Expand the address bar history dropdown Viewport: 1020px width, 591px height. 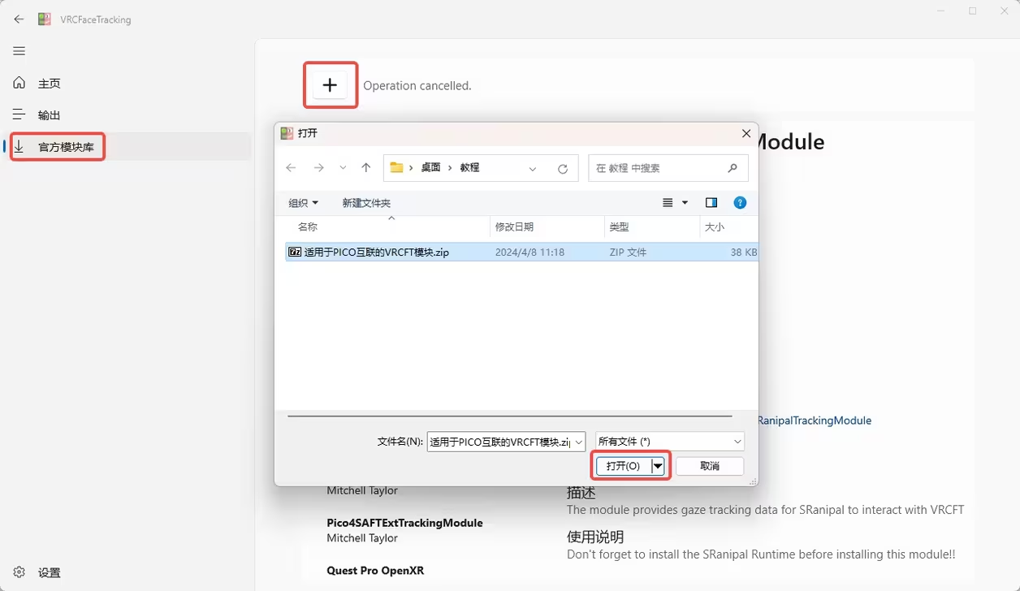(533, 169)
